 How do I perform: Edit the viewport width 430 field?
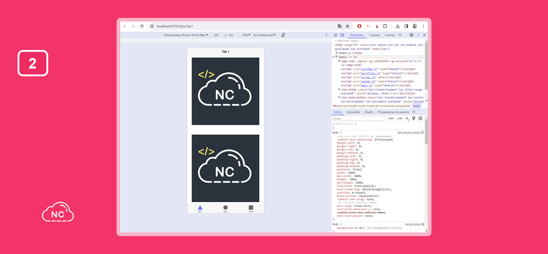pos(216,35)
